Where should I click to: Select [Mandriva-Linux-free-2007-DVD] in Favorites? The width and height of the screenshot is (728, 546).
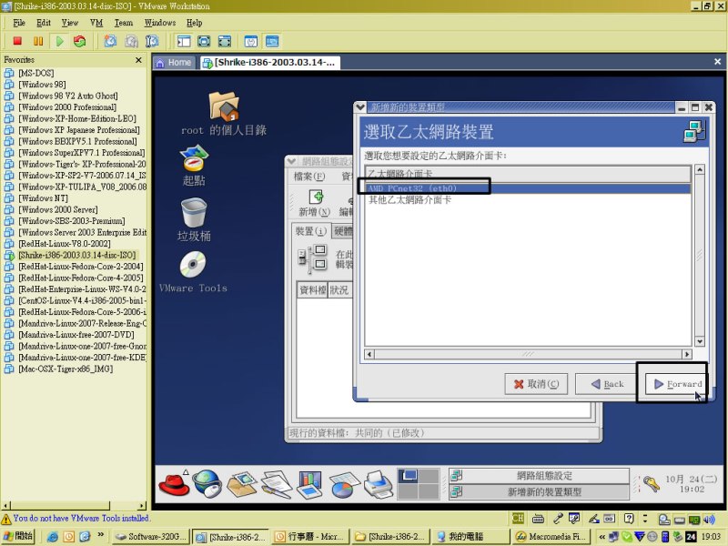(x=76, y=335)
